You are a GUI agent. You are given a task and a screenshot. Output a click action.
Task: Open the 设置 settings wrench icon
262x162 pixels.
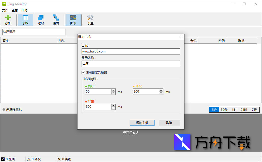point(90,20)
